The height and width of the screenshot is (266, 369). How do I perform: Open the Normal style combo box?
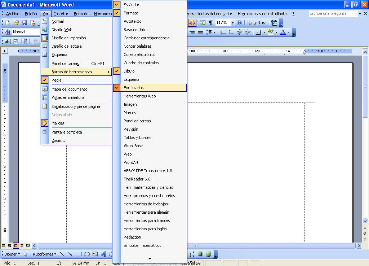[26, 32]
